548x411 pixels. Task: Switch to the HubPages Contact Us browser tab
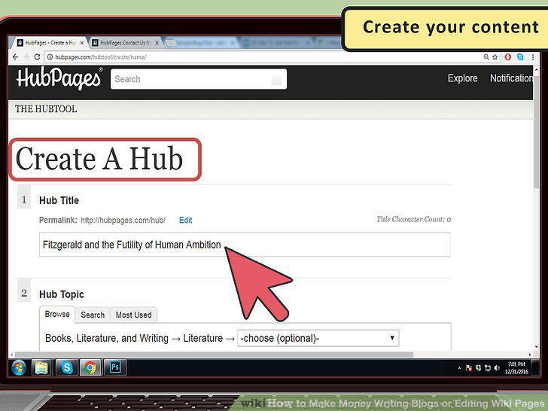pyautogui.click(x=126, y=43)
